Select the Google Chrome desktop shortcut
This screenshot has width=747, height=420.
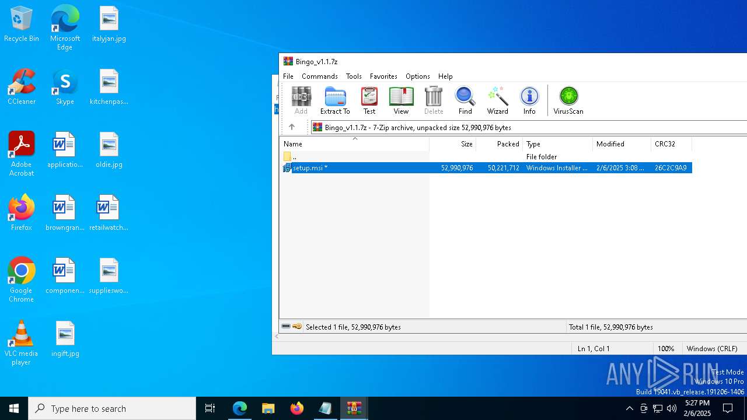click(x=22, y=280)
